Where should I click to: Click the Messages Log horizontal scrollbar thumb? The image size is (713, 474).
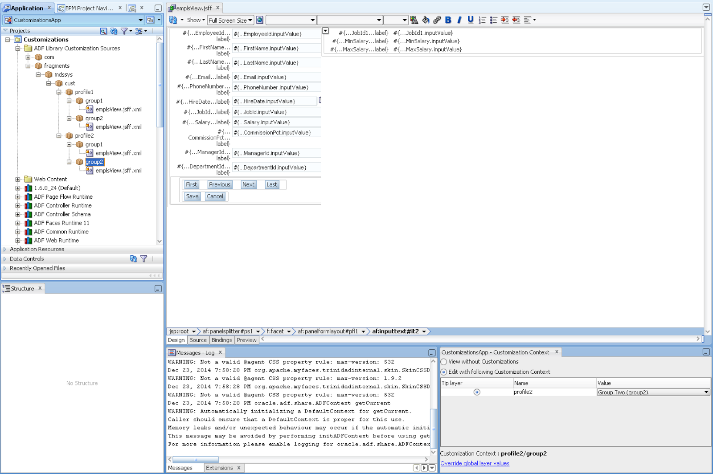coord(196,459)
